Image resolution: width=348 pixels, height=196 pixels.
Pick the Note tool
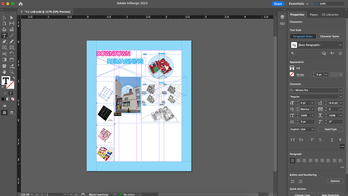(x=4, y=66)
